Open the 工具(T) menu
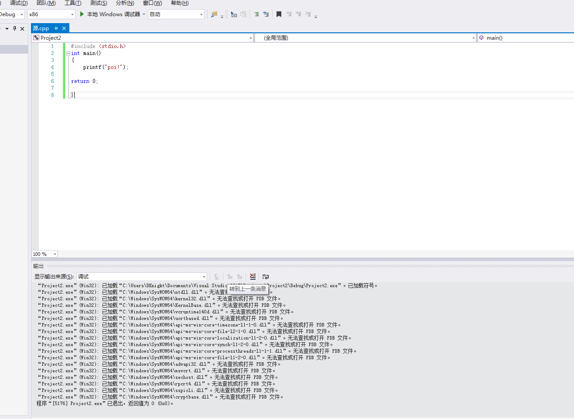This screenshot has height=419, width=574. 73,3
